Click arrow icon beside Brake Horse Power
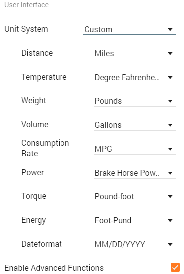The height and width of the screenshot is (274, 184). pos(170,173)
